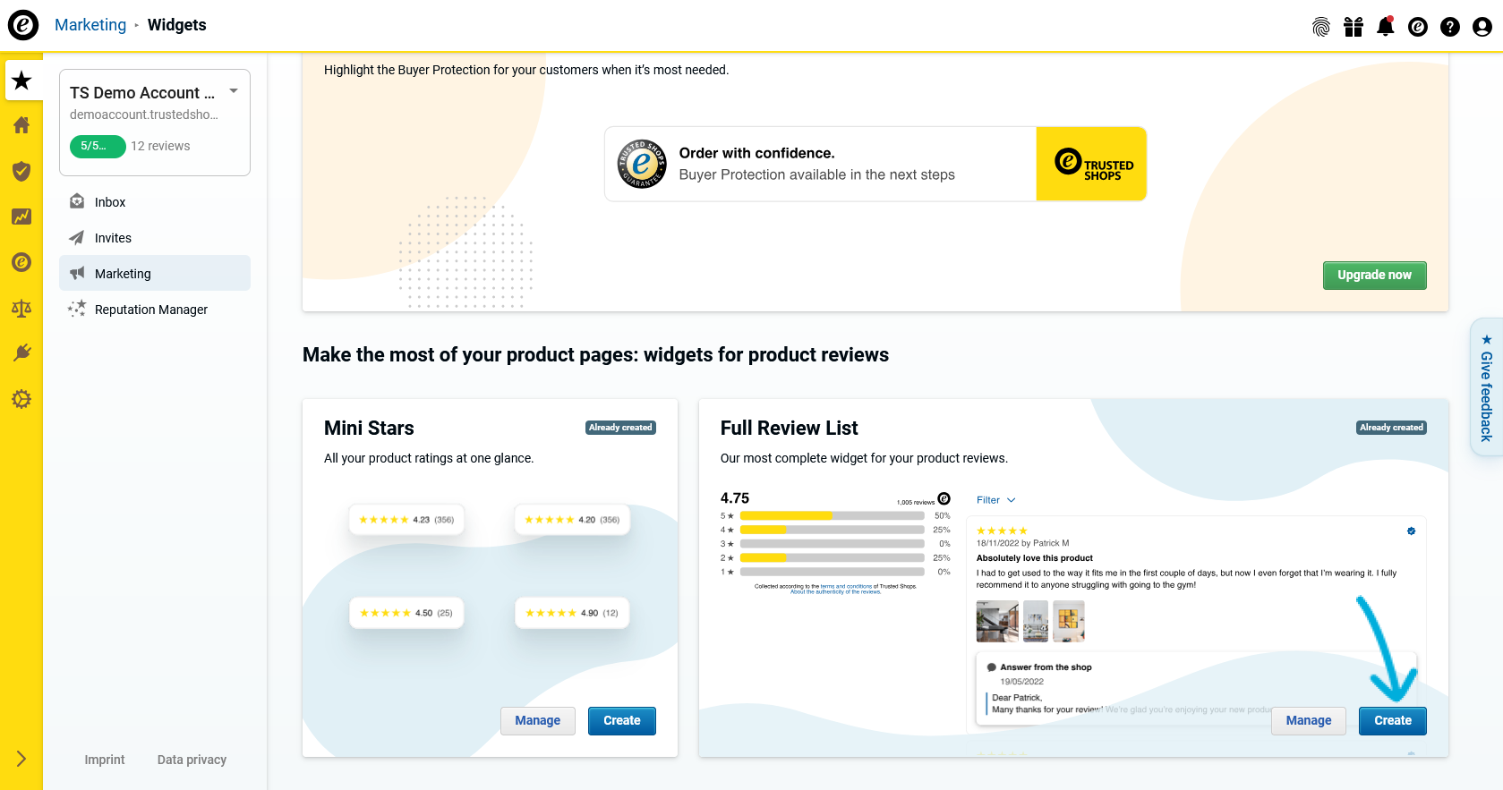
Task: Click the fingerprint icon in top bar
Action: click(x=1321, y=27)
